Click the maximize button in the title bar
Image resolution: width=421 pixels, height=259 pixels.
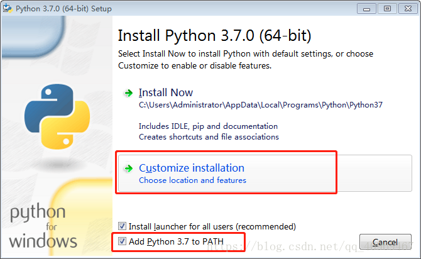pos(386,8)
